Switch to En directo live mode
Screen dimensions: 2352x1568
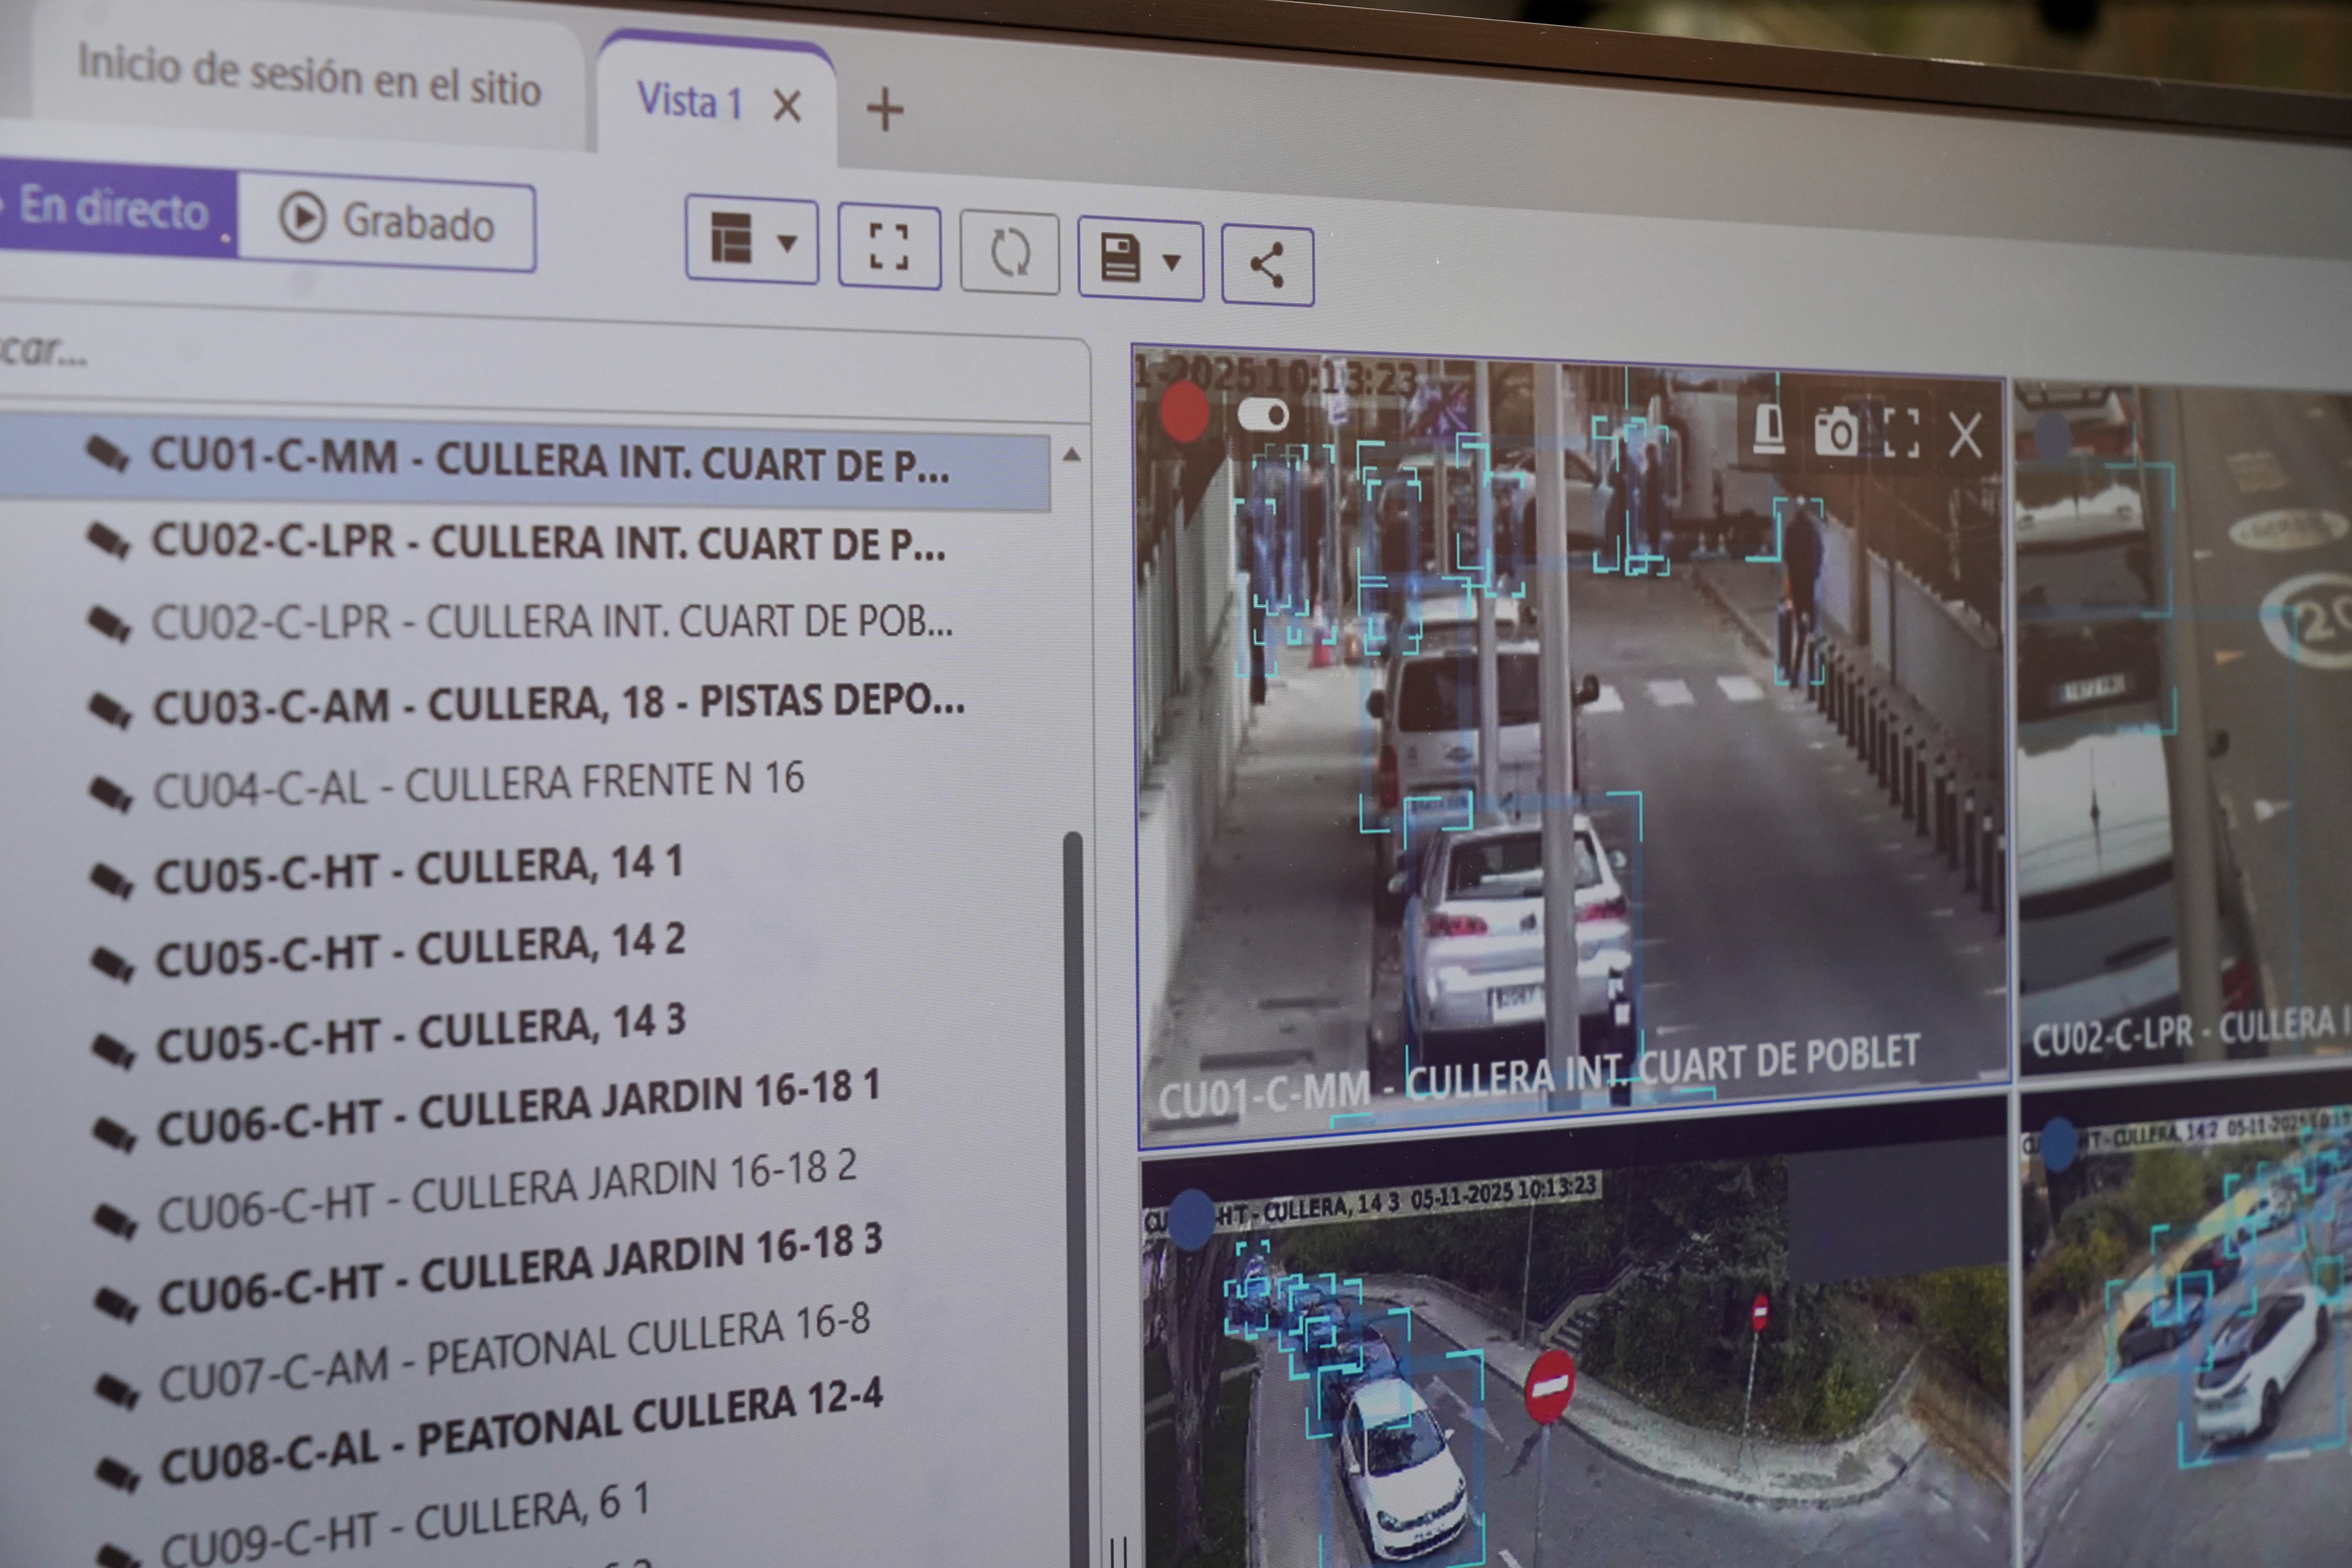pyautogui.click(x=115, y=208)
